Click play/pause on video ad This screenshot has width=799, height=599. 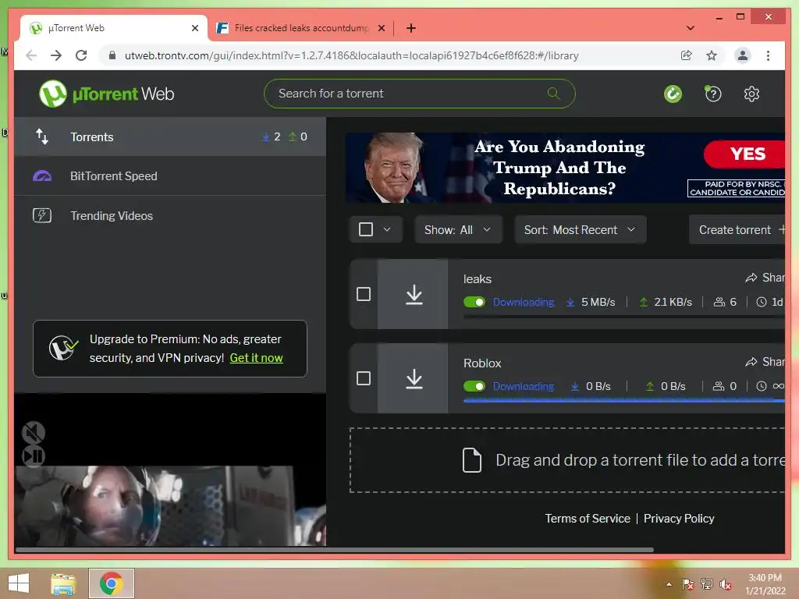point(34,456)
